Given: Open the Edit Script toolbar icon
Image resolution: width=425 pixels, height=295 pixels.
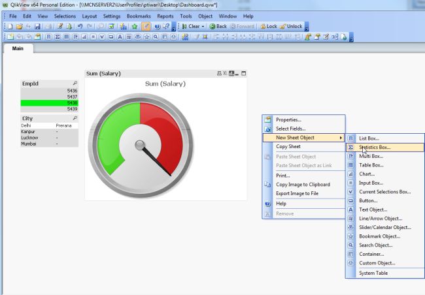Looking at the screenshot, I should 60,27.
